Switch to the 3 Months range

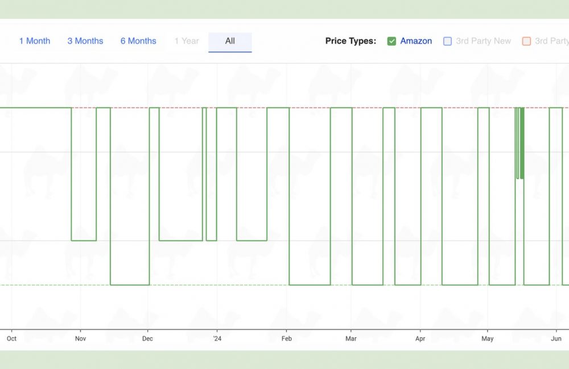pos(85,41)
